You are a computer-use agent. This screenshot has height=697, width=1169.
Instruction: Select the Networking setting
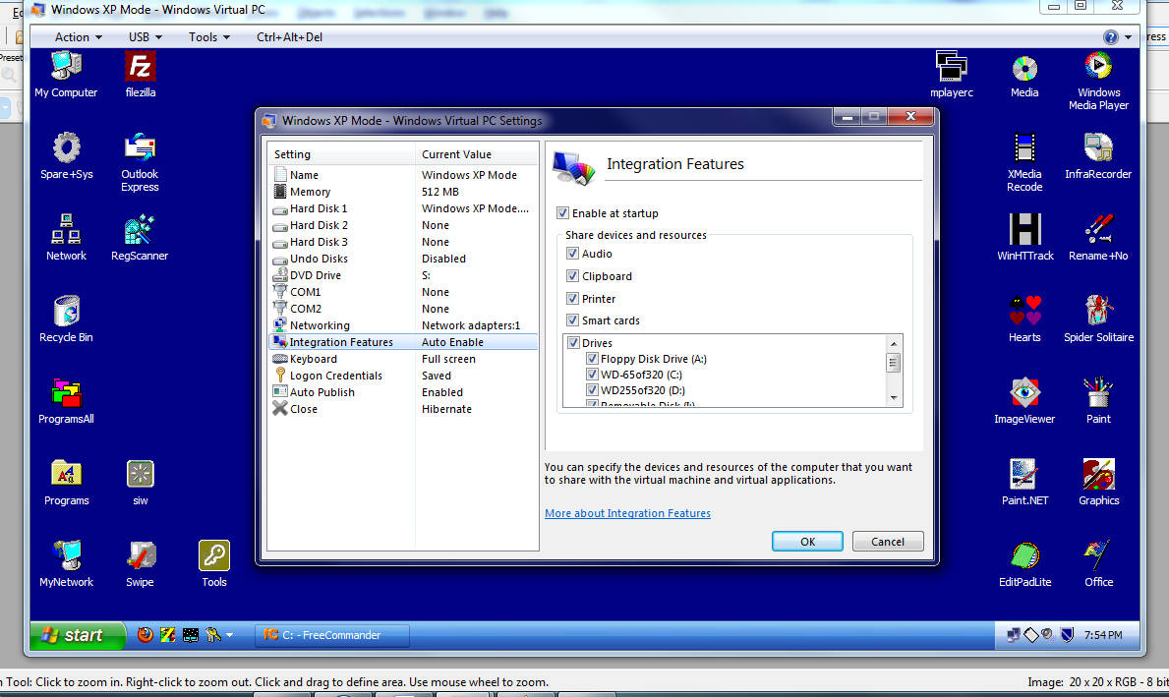point(402,325)
